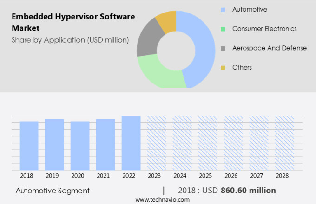This screenshot has height=204, width=316.
Task: Click the hatched forecast bar above 2025
Action: click(x=208, y=143)
